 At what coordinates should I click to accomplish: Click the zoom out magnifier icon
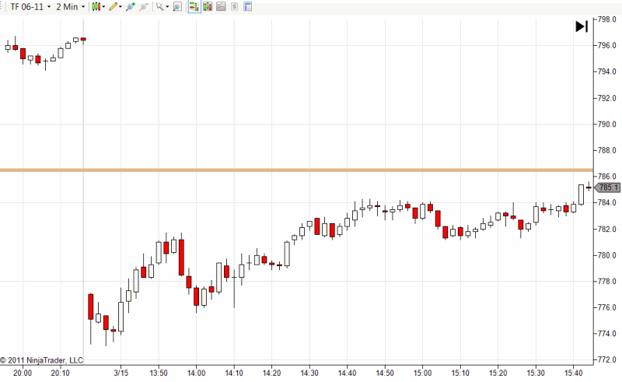click(144, 7)
